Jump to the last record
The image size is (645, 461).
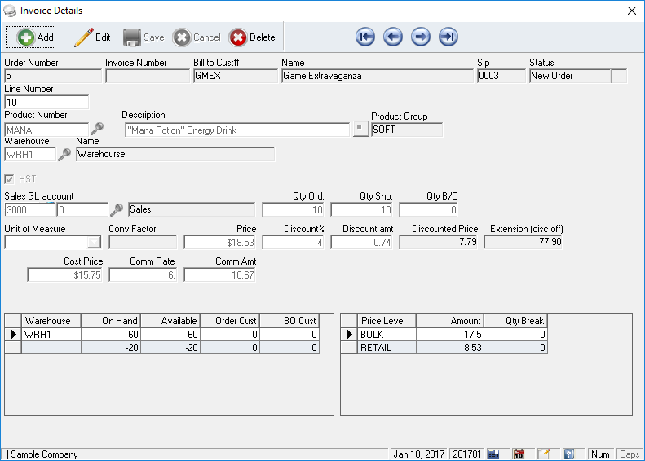pyautogui.click(x=448, y=37)
